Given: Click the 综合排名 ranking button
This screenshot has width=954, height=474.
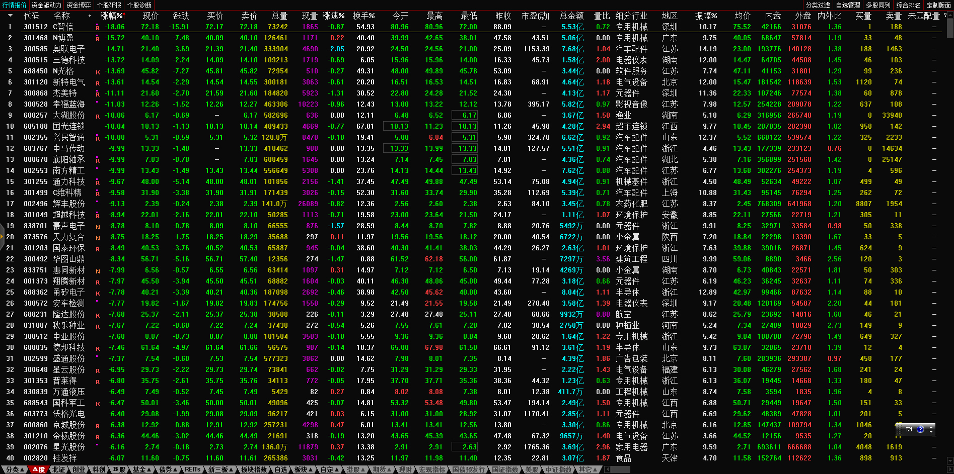Looking at the screenshot, I should [908, 5].
